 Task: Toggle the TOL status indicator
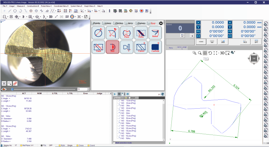43,145
